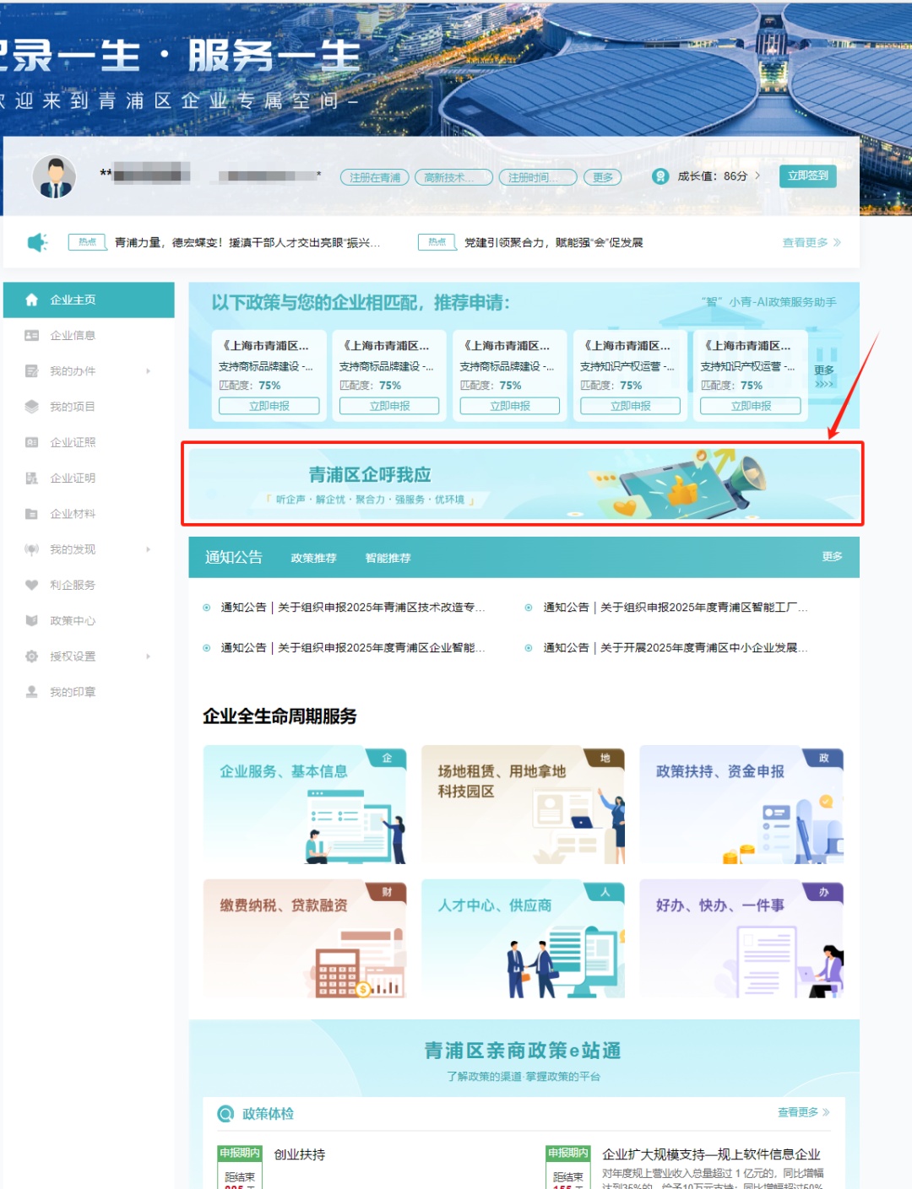This screenshot has width=912, height=1189.
Task: Open the 小青-AI政策服务助手 link
Action: click(x=768, y=302)
